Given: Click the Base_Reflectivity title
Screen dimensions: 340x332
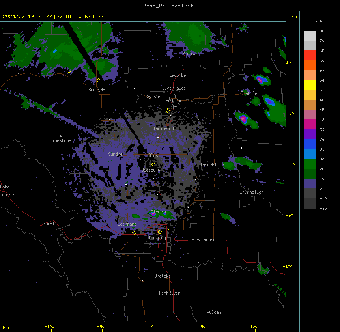Looking at the screenshot, I should coord(170,6).
